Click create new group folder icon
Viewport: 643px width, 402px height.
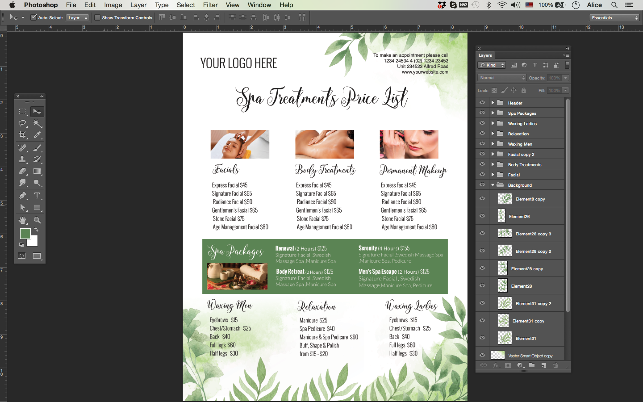pyautogui.click(x=532, y=365)
